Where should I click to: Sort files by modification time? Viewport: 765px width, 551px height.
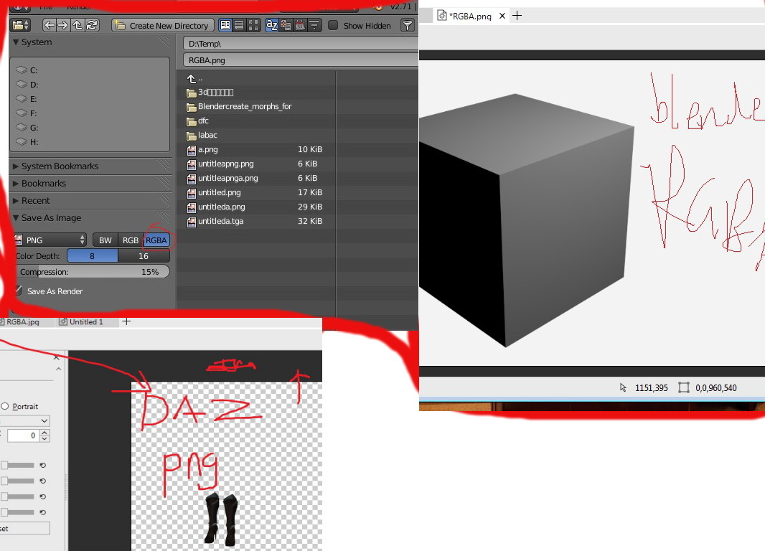[300, 25]
